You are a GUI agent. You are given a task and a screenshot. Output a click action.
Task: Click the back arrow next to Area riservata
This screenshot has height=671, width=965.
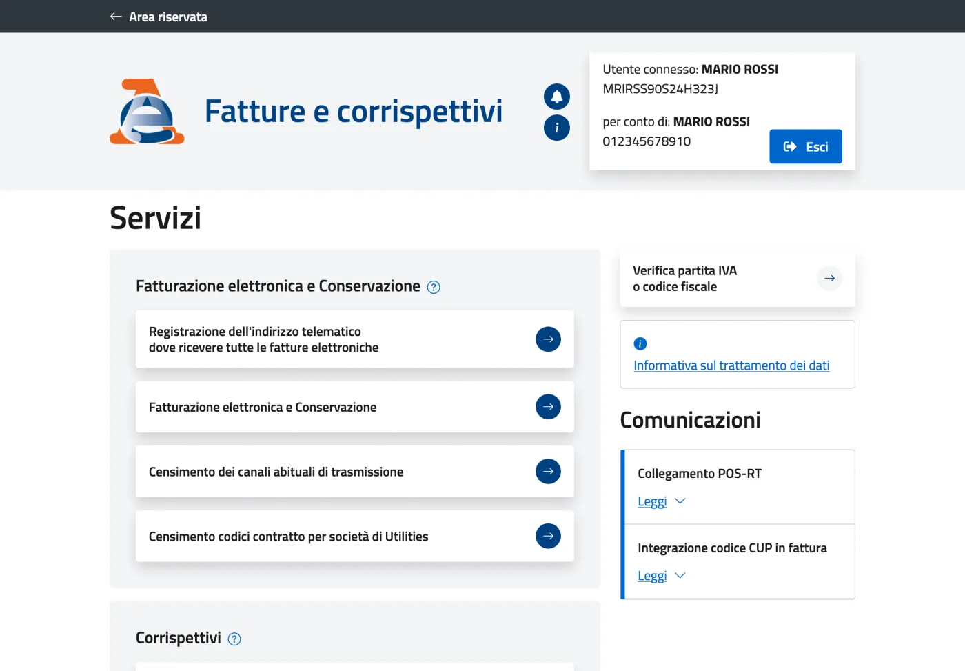[x=116, y=17]
